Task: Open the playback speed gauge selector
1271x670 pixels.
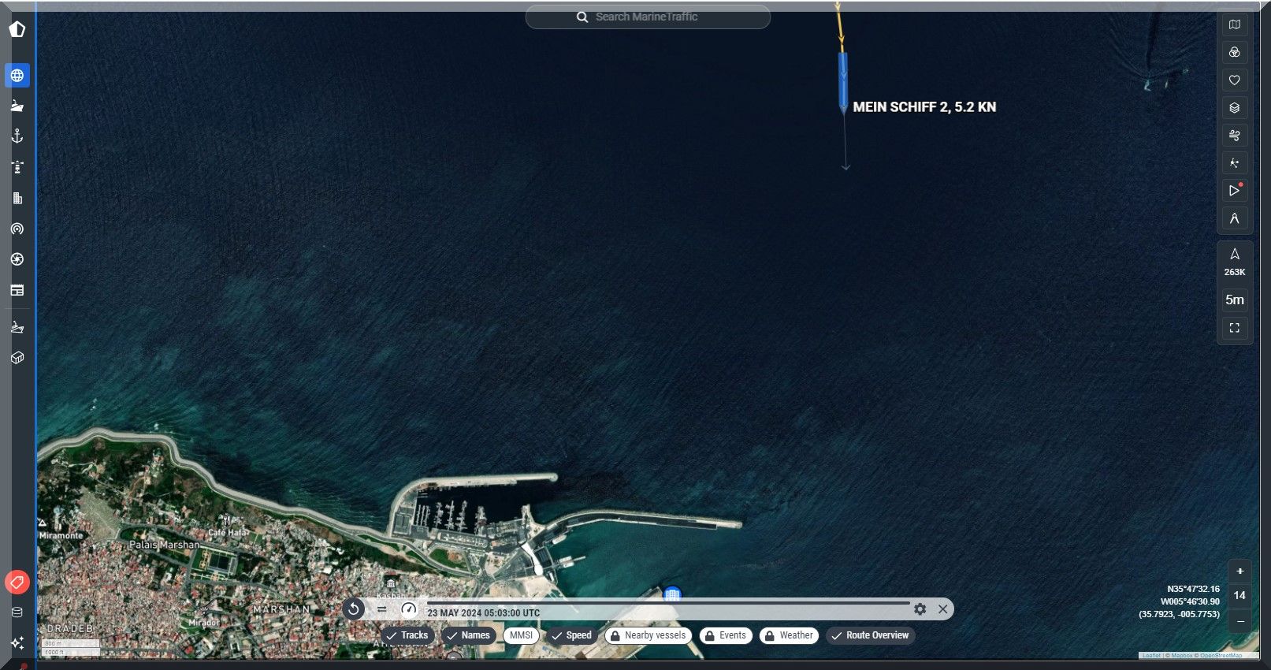Action: tap(408, 609)
